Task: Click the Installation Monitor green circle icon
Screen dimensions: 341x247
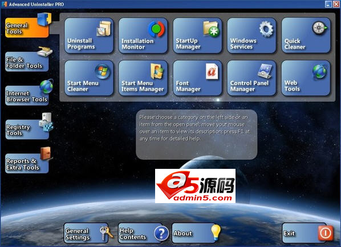Action: (156, 29)
